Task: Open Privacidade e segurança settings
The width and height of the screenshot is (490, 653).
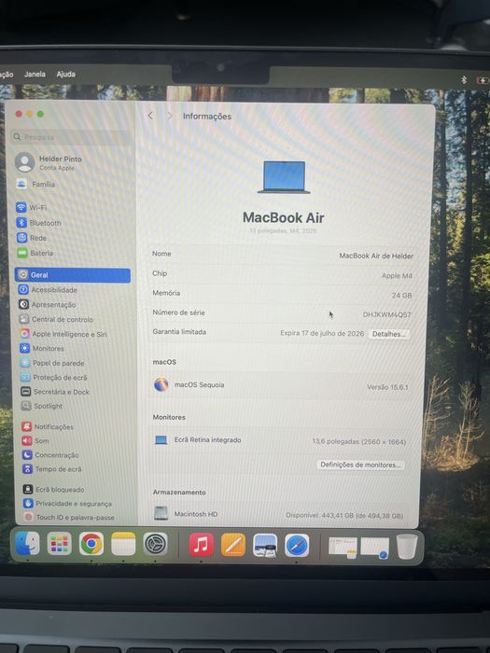Action: [68, 504]
